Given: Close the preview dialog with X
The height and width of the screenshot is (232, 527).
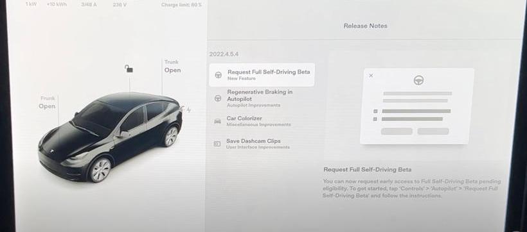Looking at the screenshot, I should pyautogui.click(x=371, y=76).
